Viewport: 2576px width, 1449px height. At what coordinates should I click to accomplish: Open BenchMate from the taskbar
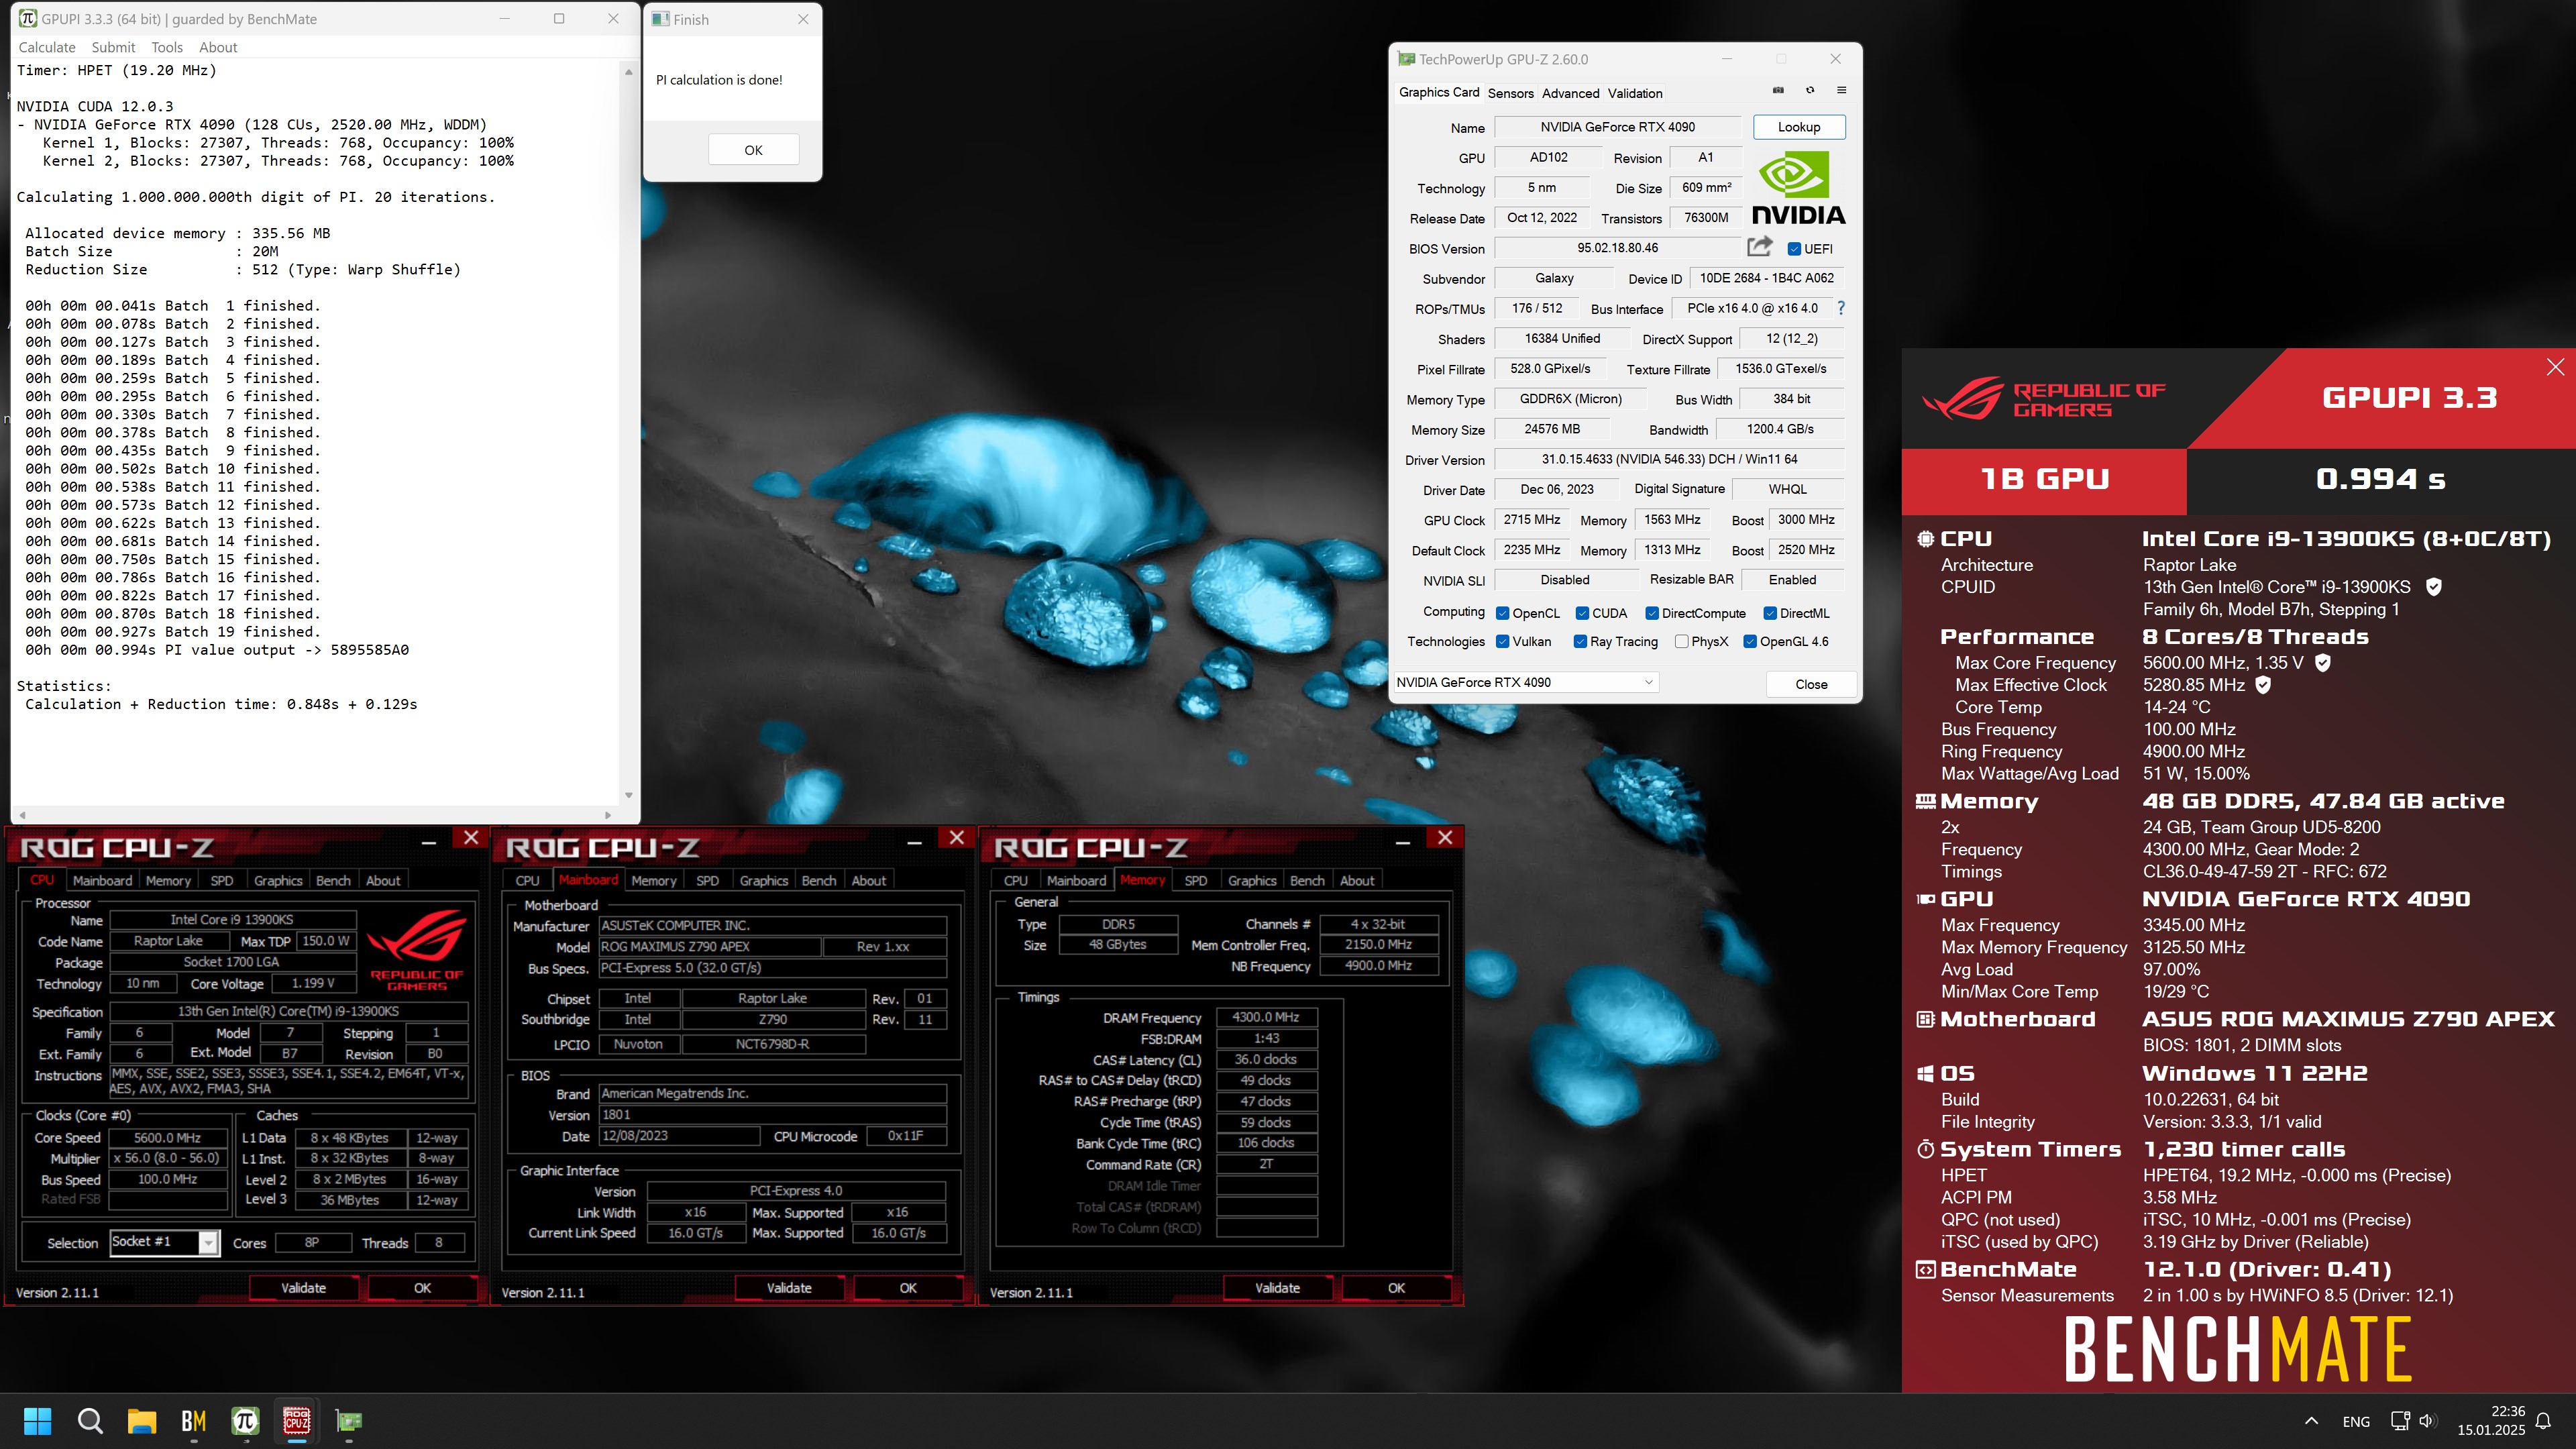[194, 1421]
